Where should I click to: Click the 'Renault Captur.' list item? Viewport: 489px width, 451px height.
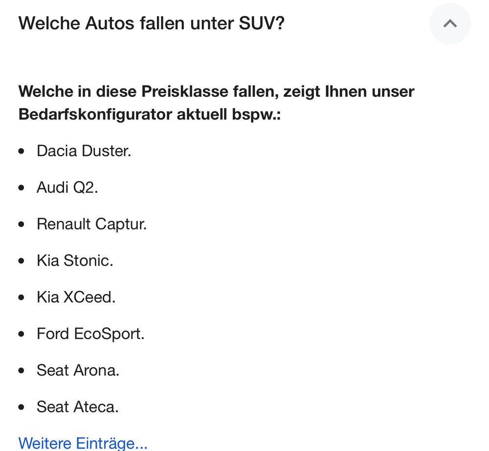[x=92, y=224]
